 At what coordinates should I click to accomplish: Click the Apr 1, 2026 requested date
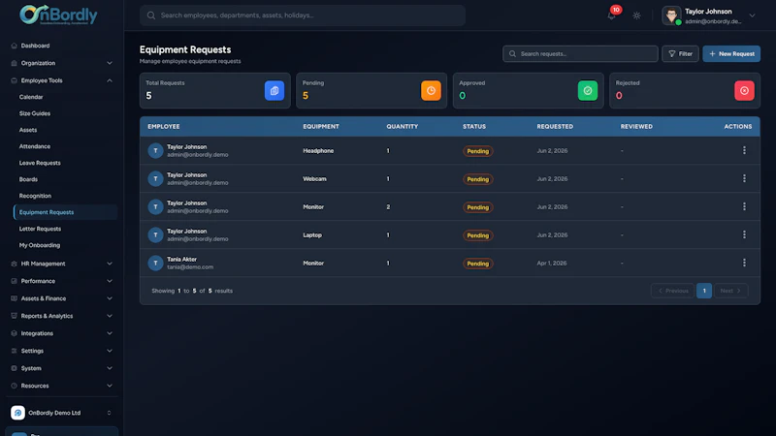[551, 263]
